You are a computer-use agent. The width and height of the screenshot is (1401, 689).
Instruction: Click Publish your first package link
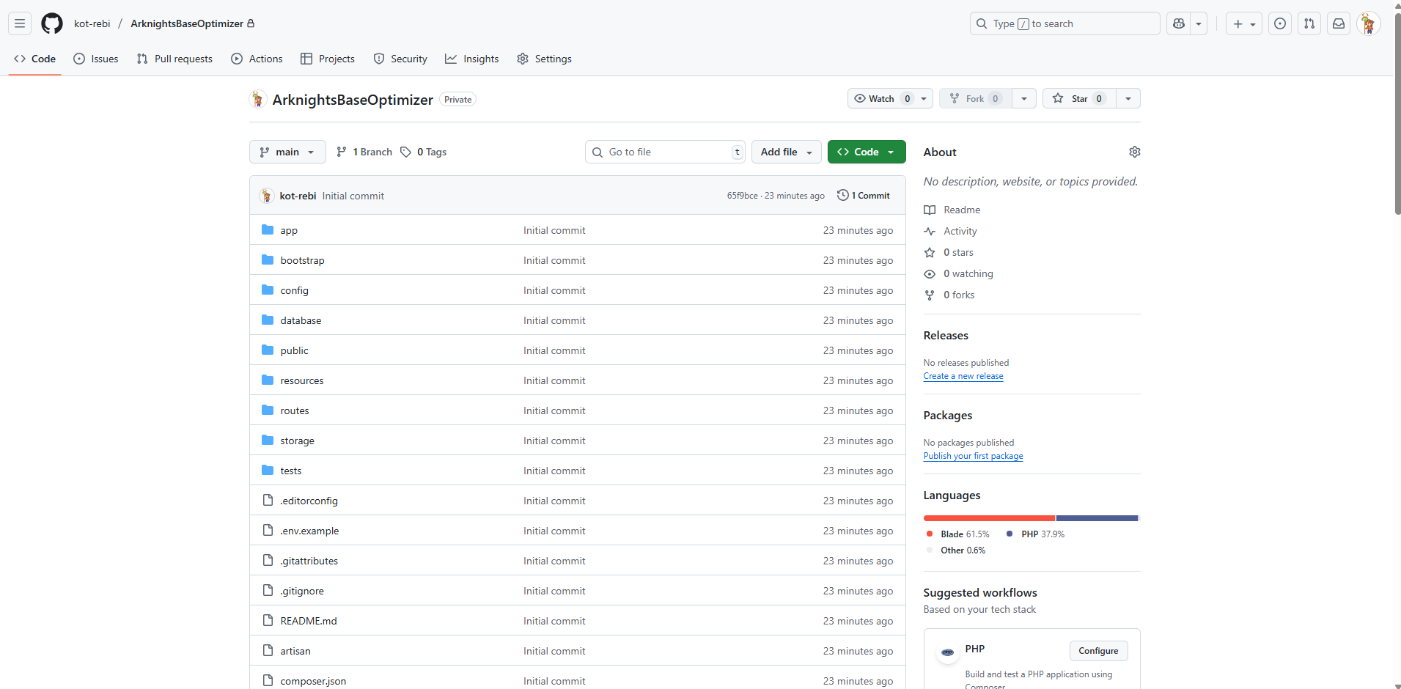[x=973, y=456]
